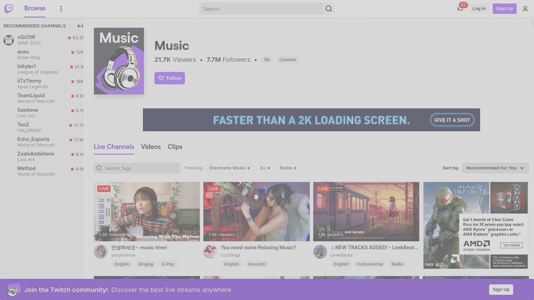Select the Radio tag under LeekBeats
Viewport: 534px width, 300px height.
click(397, 264)
